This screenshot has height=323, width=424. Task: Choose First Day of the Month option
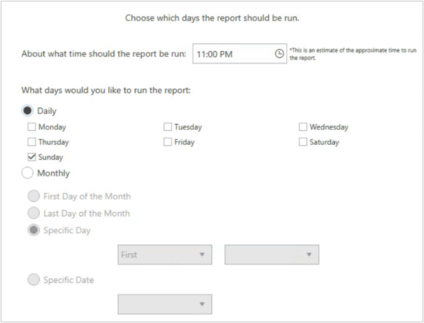pos(34,196)
